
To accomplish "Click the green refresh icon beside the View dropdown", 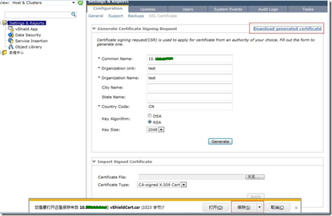I will coord(80,3).
